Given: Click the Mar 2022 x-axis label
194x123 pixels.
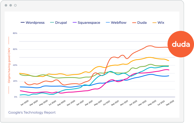Looking at the screenshot, I should [x=143, y=103].
